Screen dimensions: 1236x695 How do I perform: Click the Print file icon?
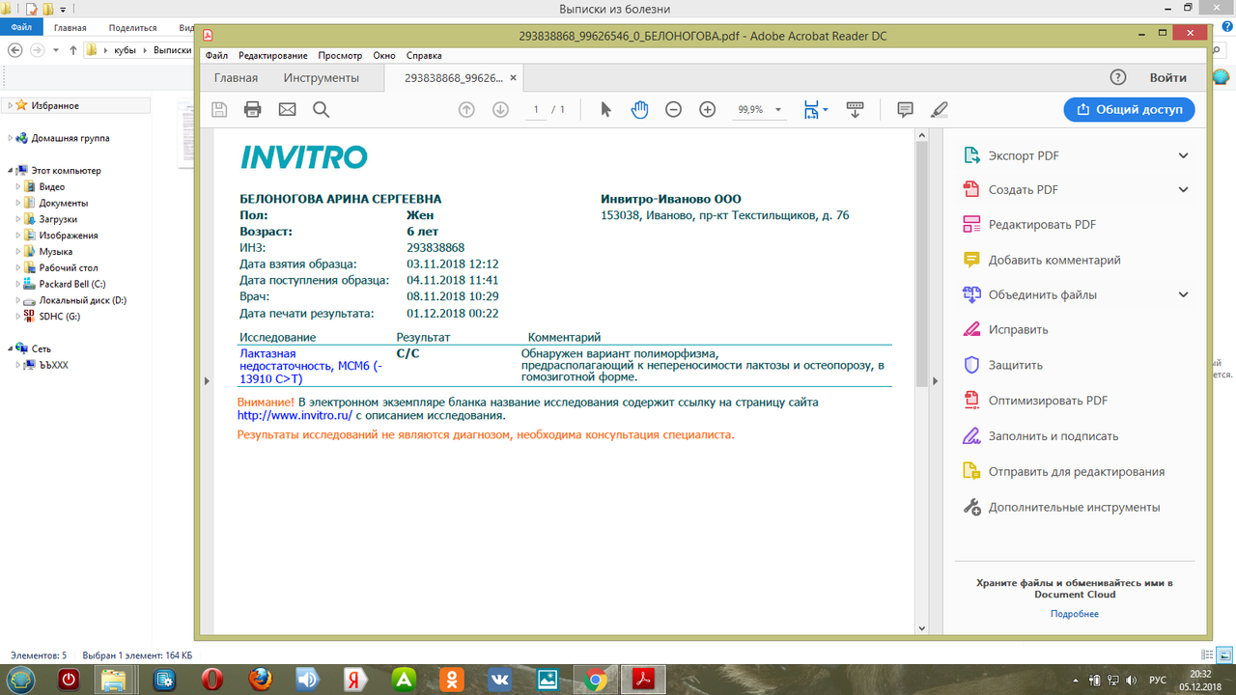(x=253, y=109)
